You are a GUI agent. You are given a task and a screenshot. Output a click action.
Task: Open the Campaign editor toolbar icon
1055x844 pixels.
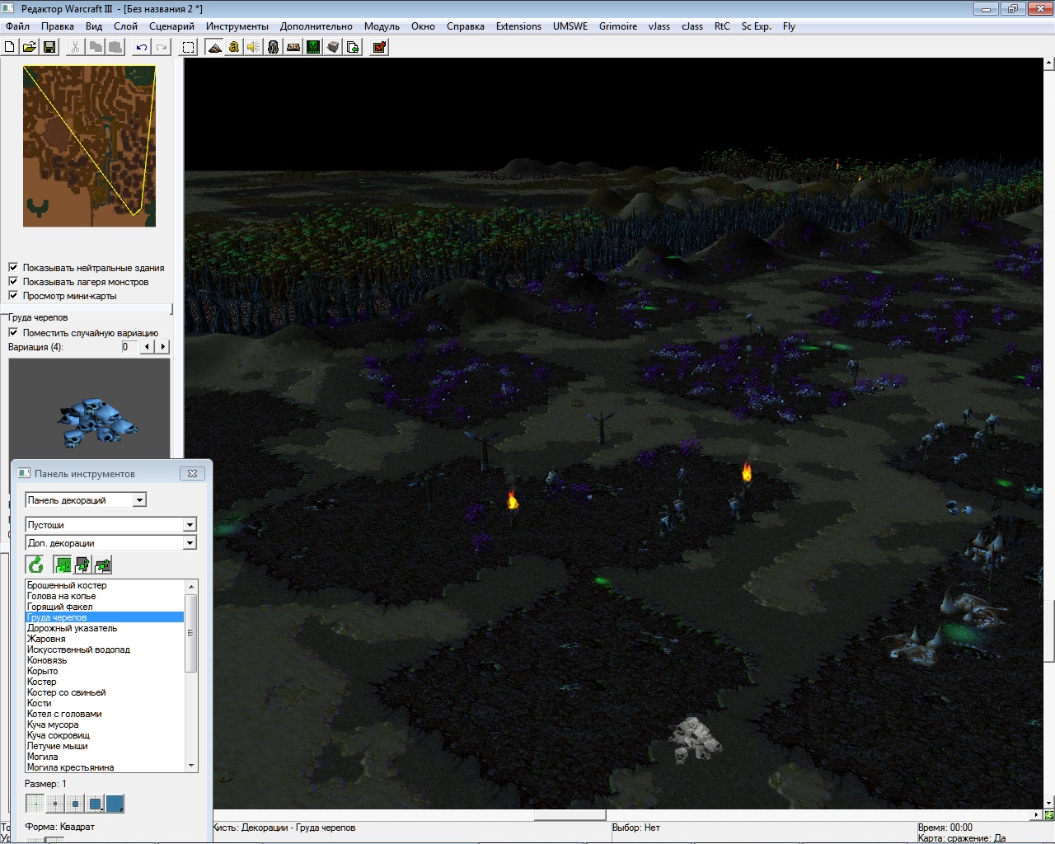(293, 47)
